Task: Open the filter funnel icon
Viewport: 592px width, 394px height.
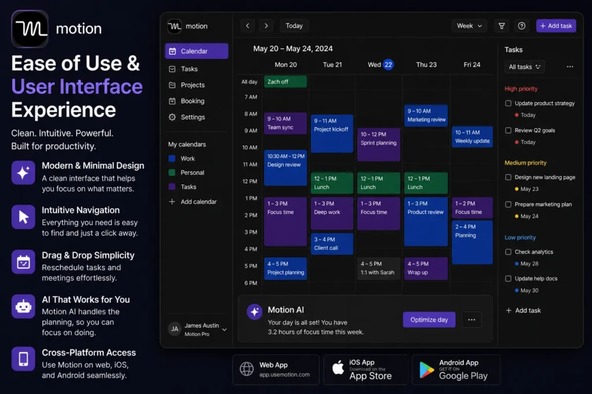Action: click(502, 25)
